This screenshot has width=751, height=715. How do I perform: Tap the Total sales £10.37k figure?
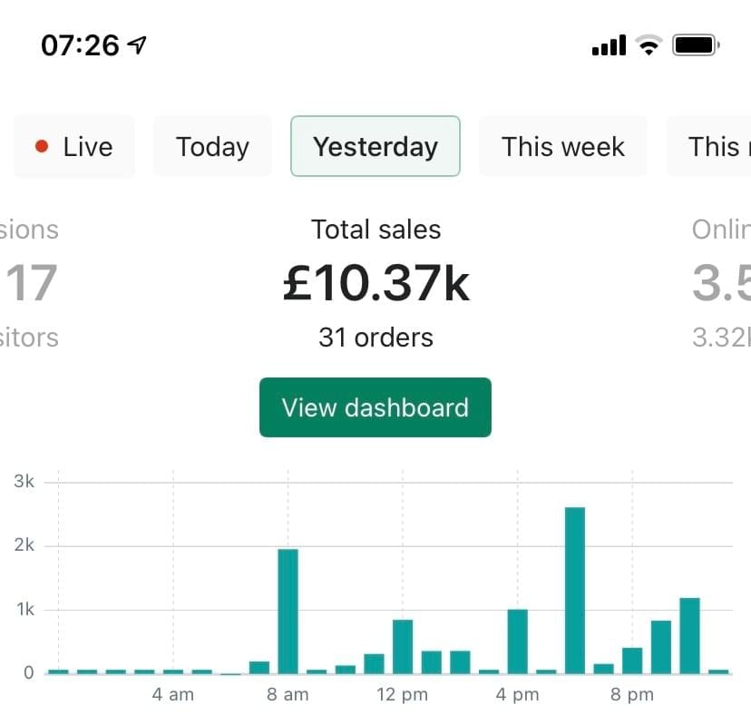point(375,283)
